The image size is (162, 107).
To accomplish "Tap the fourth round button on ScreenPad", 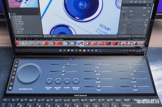I will point(76,81).
